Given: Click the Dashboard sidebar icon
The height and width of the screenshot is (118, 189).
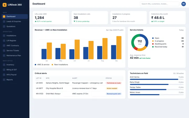Looking at the screenshot, I should click(x=4, y=17).
